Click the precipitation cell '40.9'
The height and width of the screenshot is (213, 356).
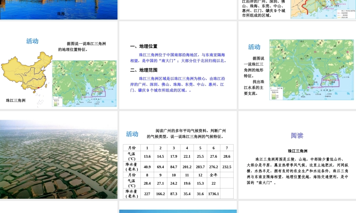coord(147,167)
